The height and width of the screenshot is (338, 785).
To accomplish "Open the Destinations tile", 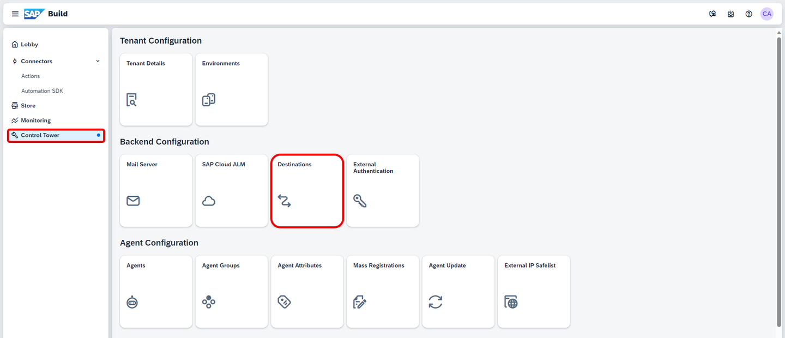I will point(307,190).
